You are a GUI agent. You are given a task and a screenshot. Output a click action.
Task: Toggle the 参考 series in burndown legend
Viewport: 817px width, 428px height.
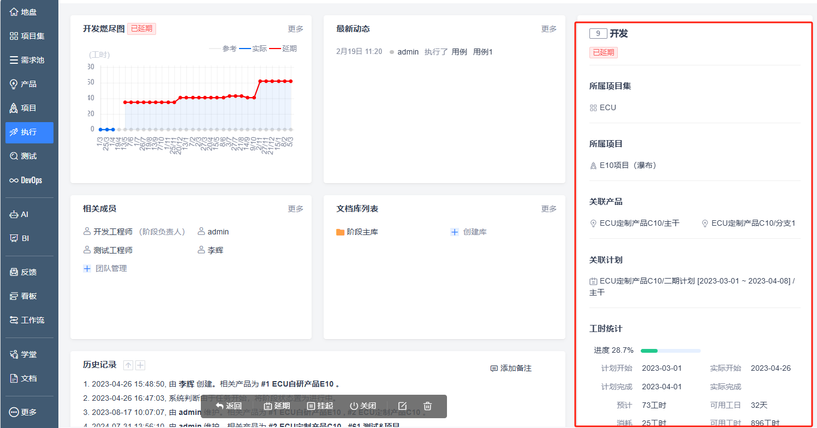(x=223, y=49)
